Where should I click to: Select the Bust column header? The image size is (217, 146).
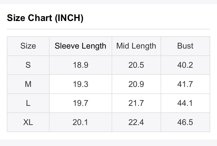pyautogui.click(x=185, y=46)
